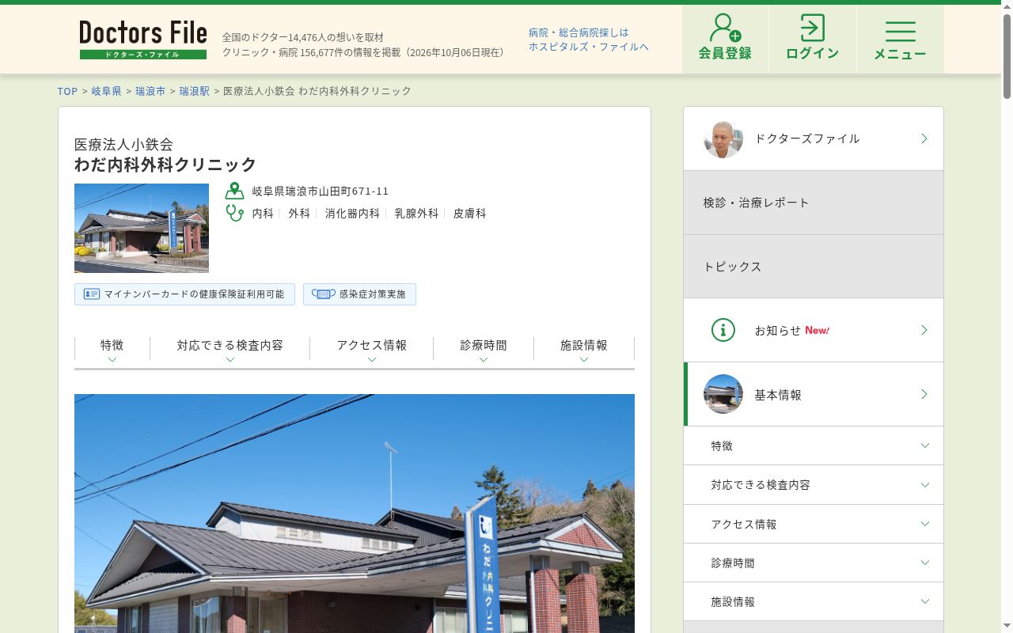Click the お知らせ row right arrow
The height and width of the screenshot is (633, 1013).
click(x=924, y=330)
